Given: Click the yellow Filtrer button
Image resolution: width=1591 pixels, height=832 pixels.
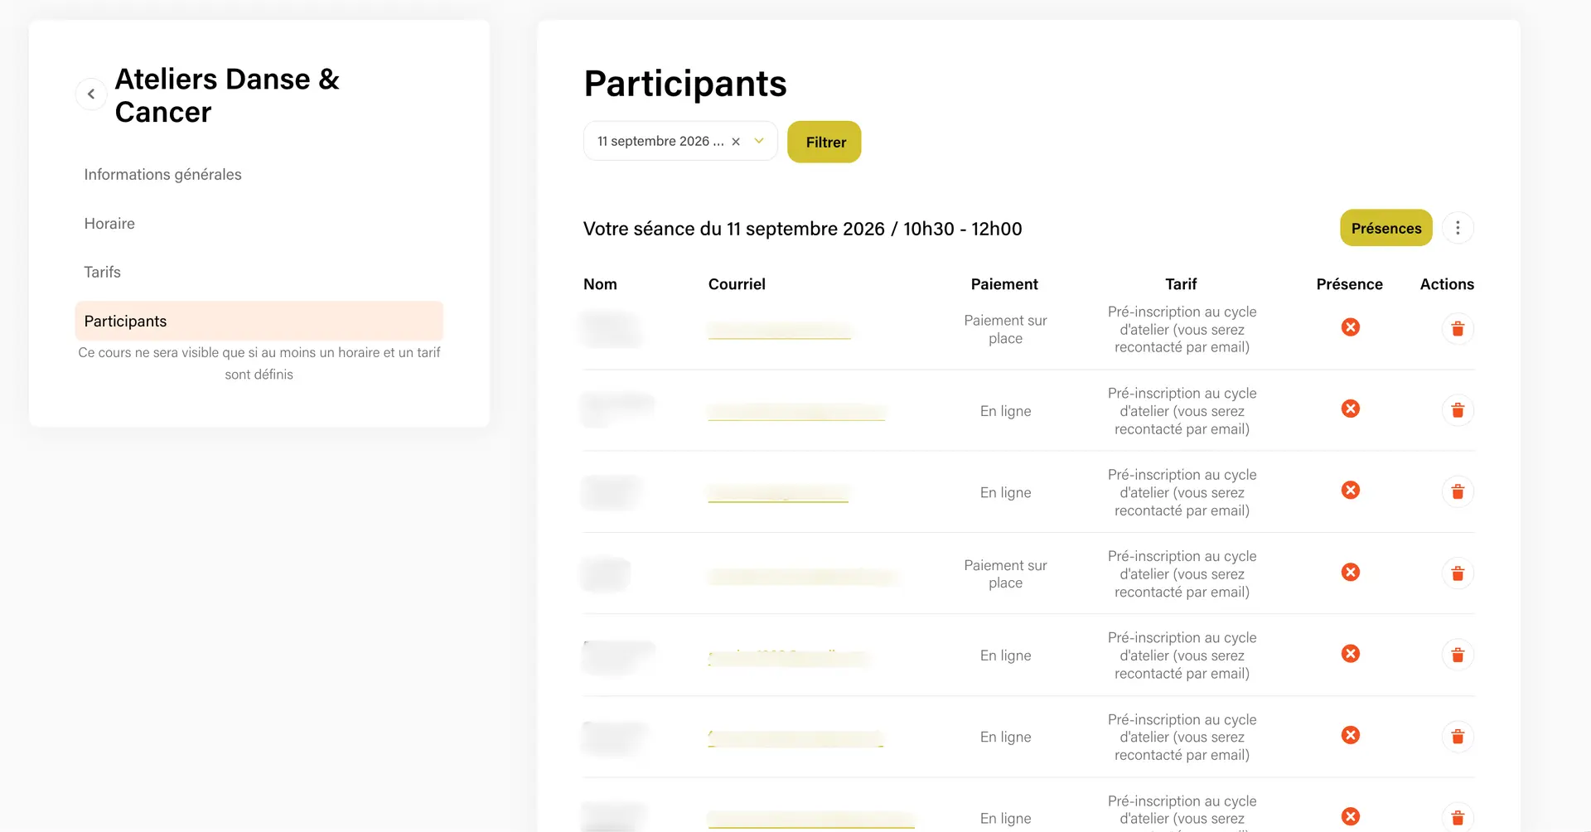Looking at the screenshot, I should (825, 142).
